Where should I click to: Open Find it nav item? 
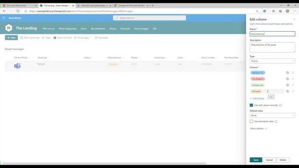pos(84,28)
